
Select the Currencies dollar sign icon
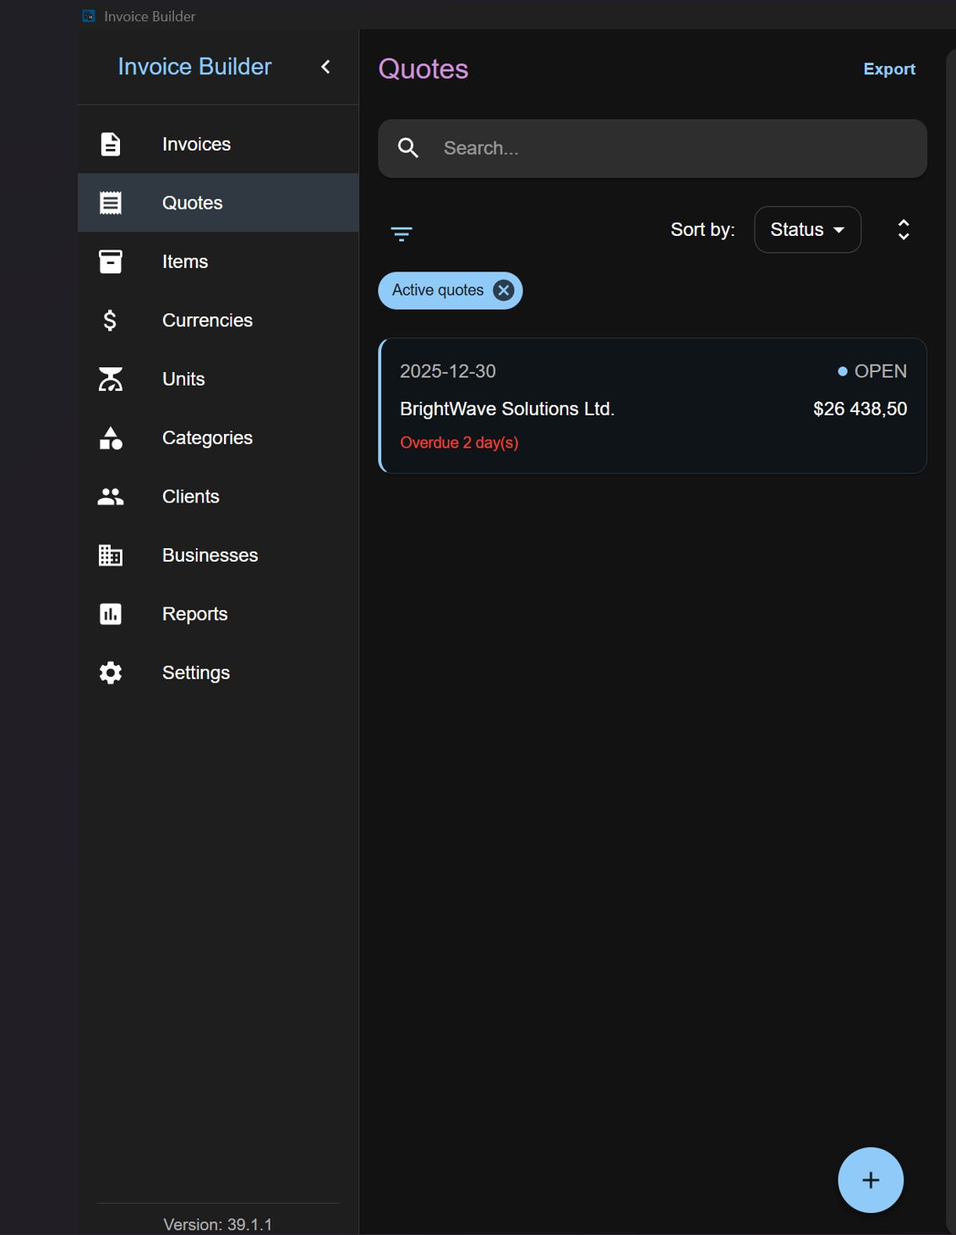coord(110,321)
